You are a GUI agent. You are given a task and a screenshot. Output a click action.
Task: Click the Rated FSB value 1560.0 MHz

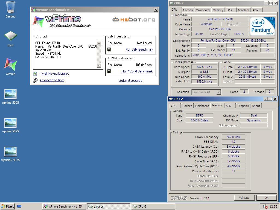[204, 81]
